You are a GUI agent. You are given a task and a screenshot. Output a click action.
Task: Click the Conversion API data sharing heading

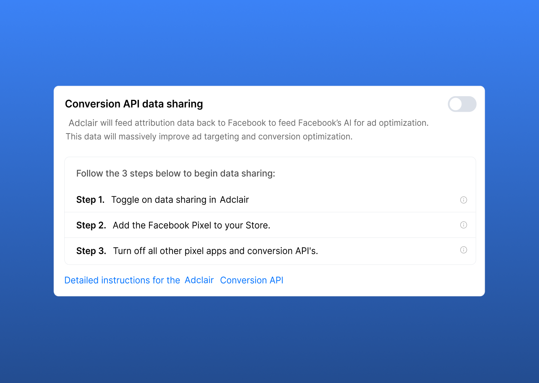(x=134, y=104)
